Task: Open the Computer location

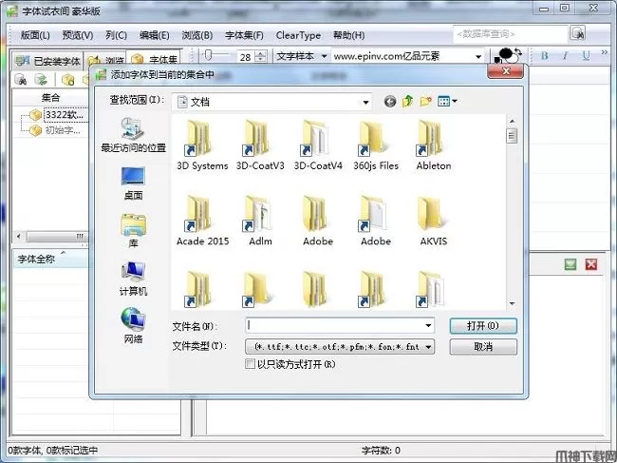Action: tap(134, 279)
